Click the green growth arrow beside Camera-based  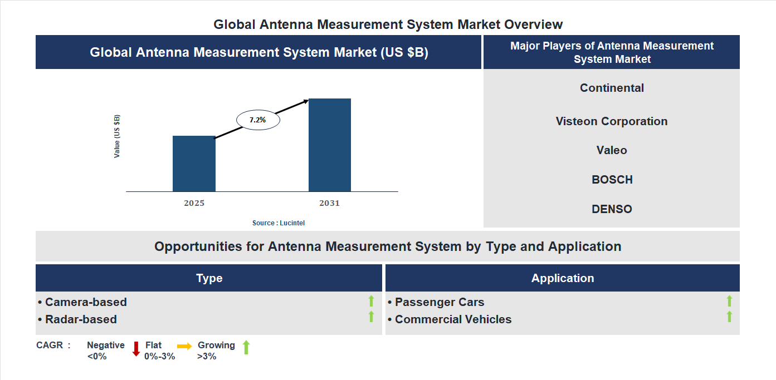(x=371, y=302)
